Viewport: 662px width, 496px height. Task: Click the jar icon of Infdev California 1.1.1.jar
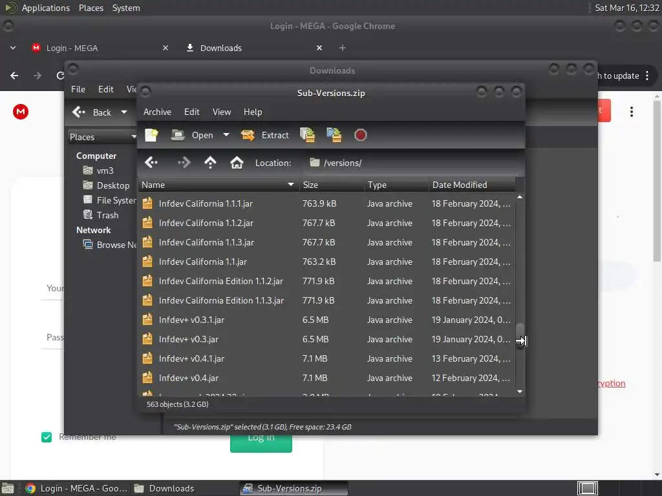pyautogui.click(x=147, y=203)
